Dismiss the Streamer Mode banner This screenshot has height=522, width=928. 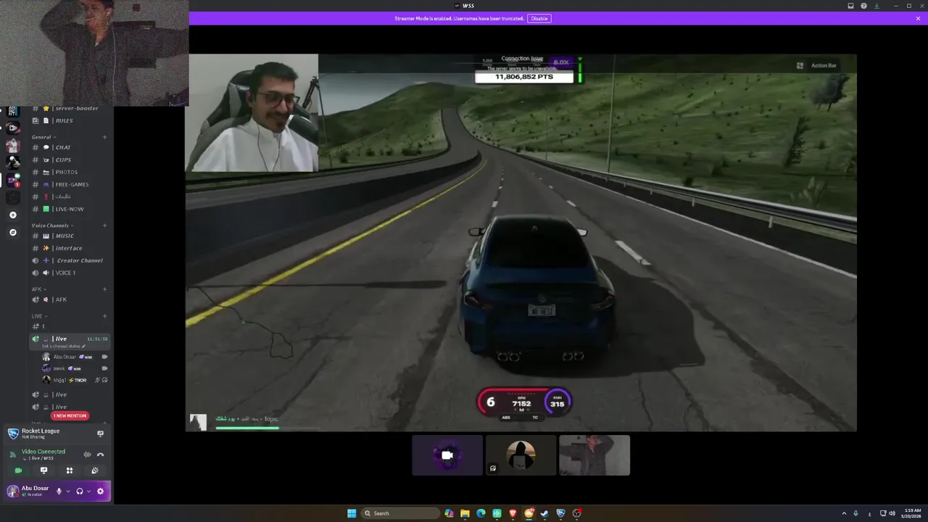(x=918, y=18)
